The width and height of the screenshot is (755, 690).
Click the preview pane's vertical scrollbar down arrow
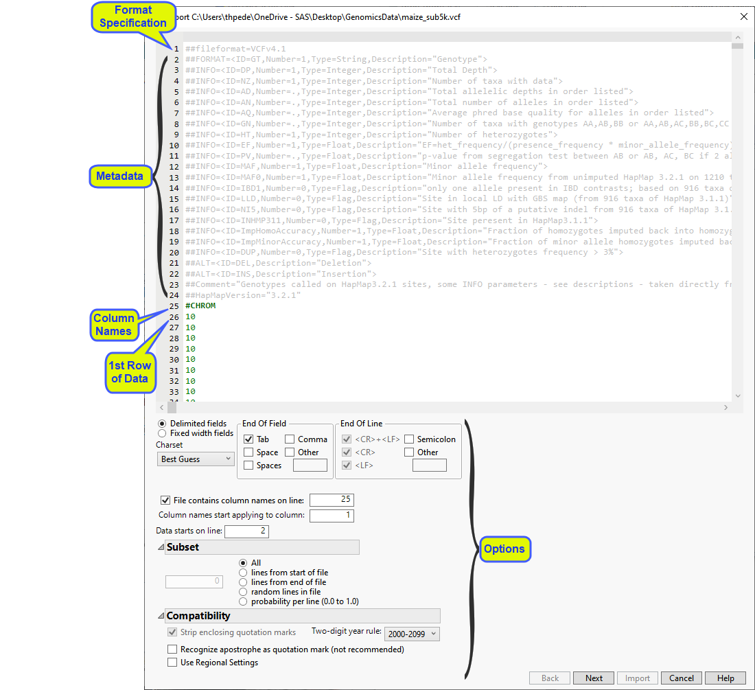(738, 395)
